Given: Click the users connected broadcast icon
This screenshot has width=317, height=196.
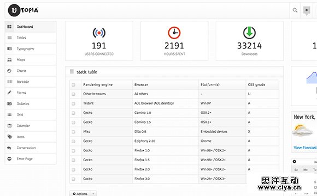Looking at the screenshot, I should click(99, 33).
